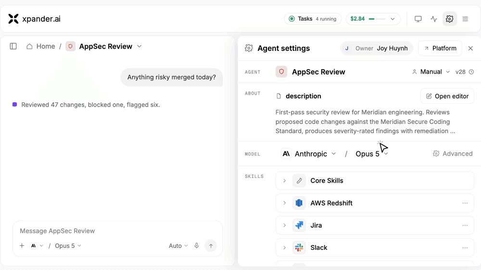This screenshot has height=270, width=481.
Task: Expand the Slack skill
Action: click(x=284, y=247)
